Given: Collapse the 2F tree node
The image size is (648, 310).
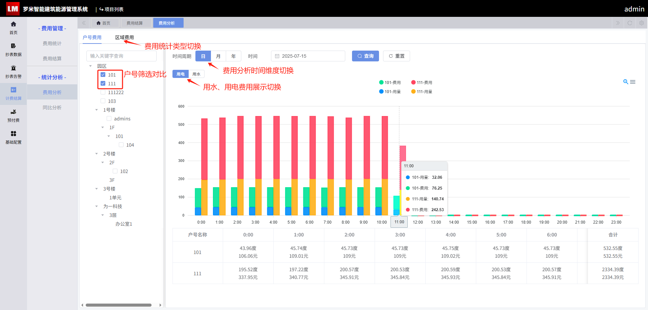Looking at the screenshot, I should [103, 162].
